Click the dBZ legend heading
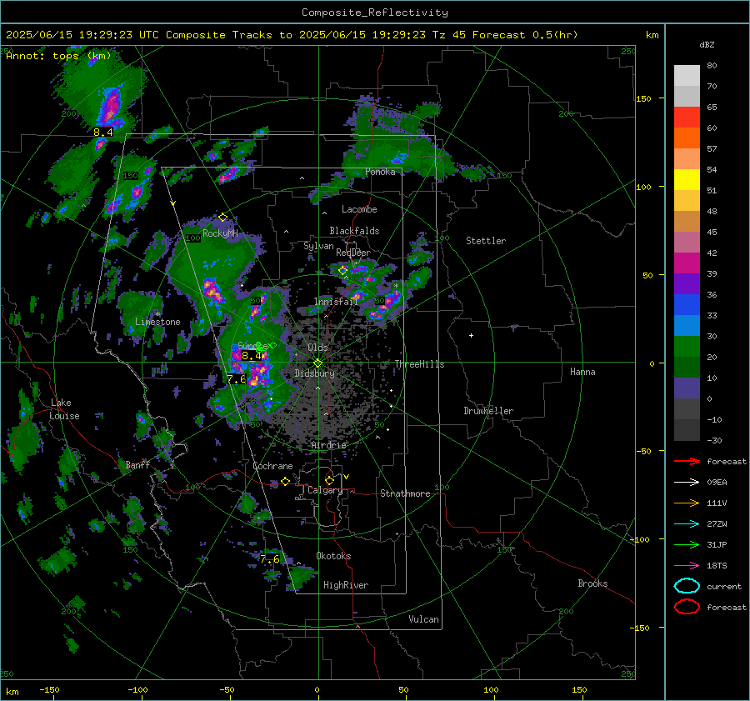This screenshot has height=701, width=750. [707, 44]
